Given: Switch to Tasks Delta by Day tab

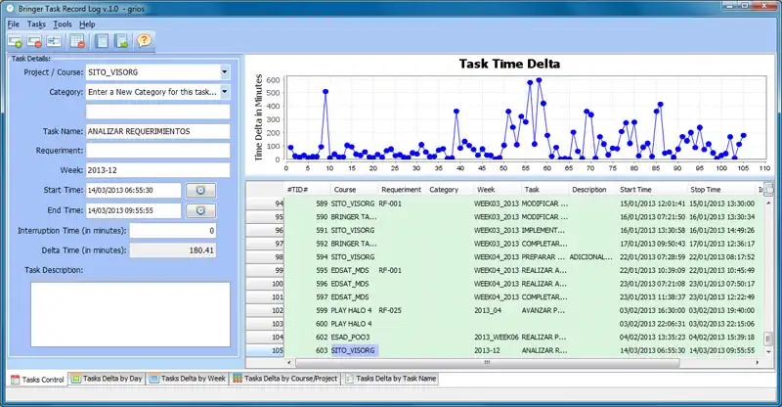Looking at the screenshot, I should tap(107, 379).
